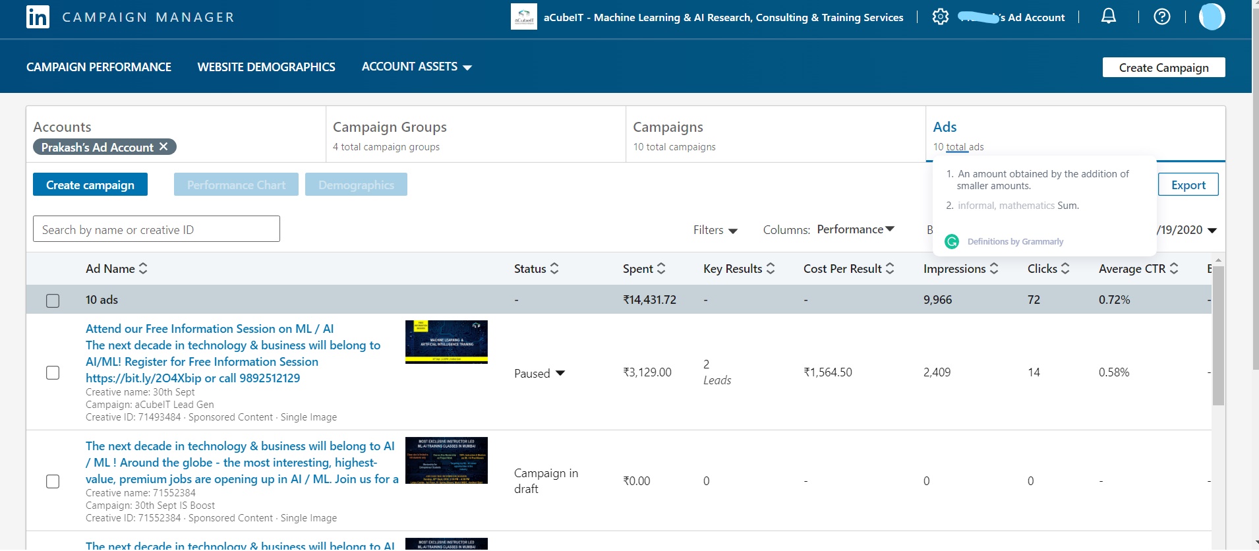Screen dimensions: 1259x551
Task: Expand the Account Assets menu
Action: click(x=417, y=67)
